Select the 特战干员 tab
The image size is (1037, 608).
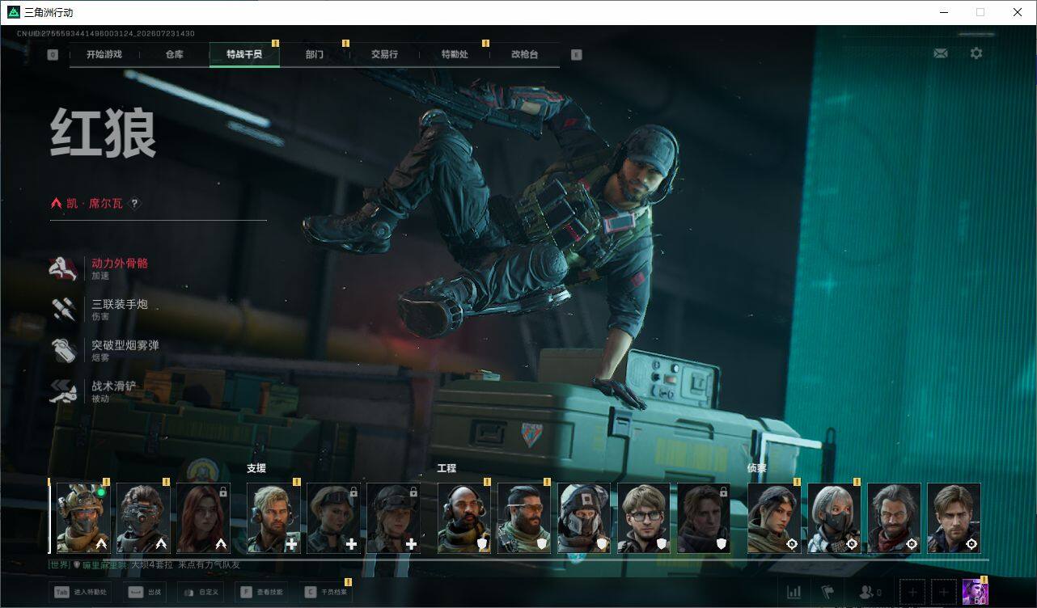pos(244,55)
